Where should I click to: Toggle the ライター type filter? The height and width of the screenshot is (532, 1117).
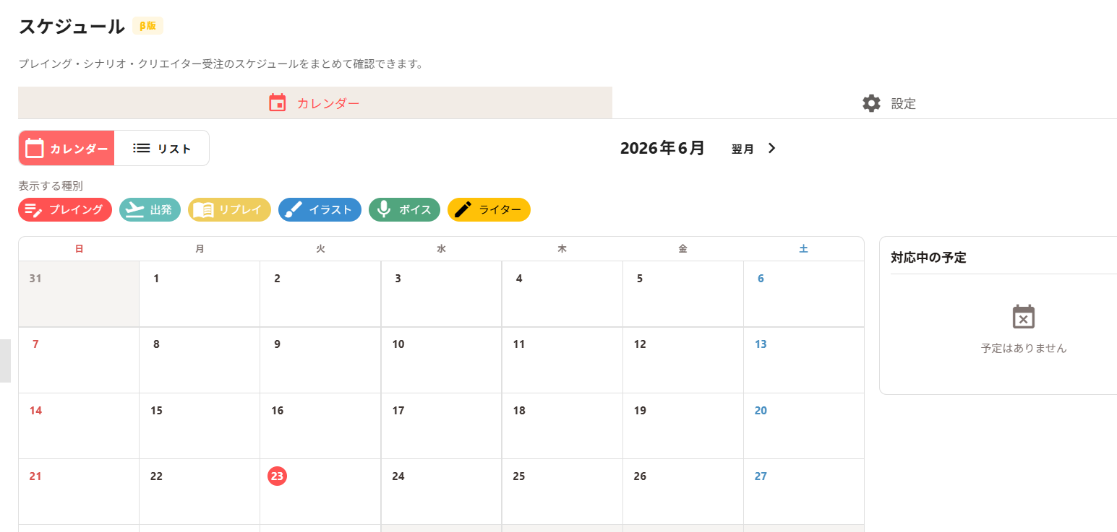point(489,210)
